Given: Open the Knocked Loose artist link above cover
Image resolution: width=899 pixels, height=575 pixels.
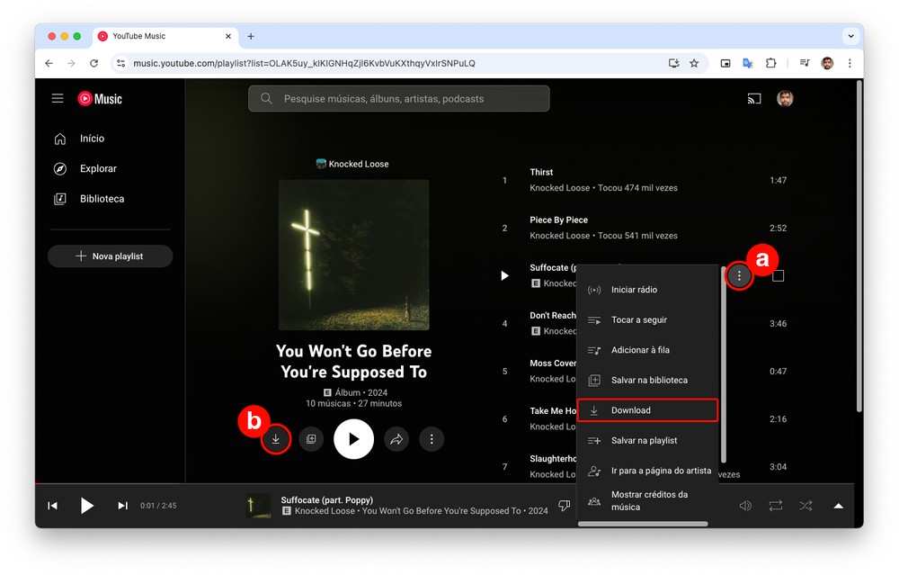Looking at the screenshot, I should coord(353,164).
